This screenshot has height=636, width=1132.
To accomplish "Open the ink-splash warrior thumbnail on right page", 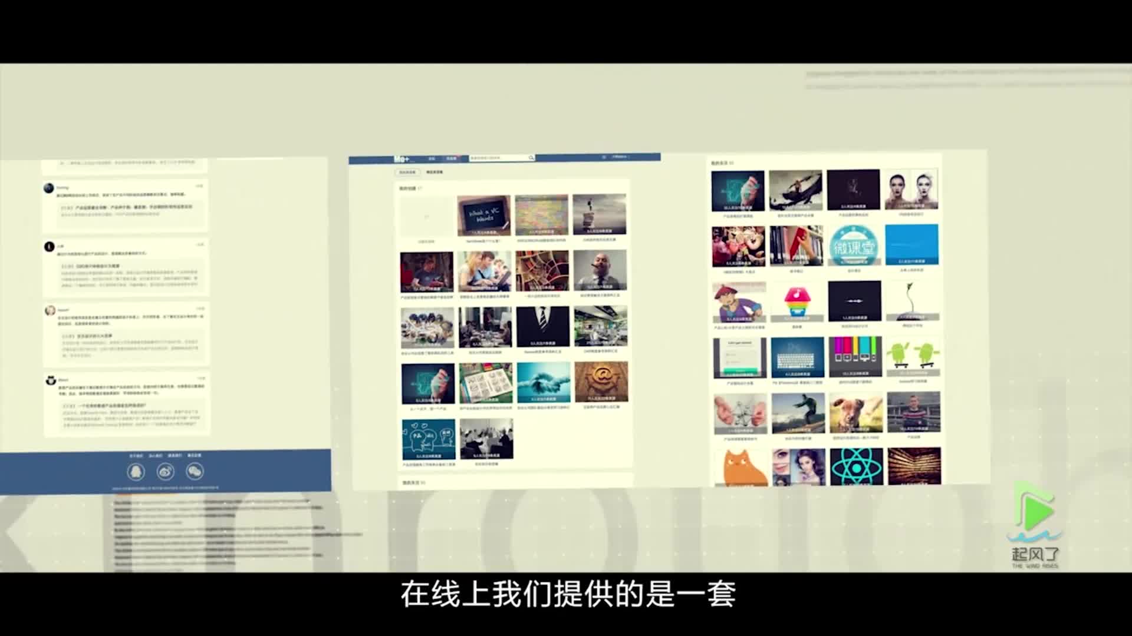I will tap(795, 190).
